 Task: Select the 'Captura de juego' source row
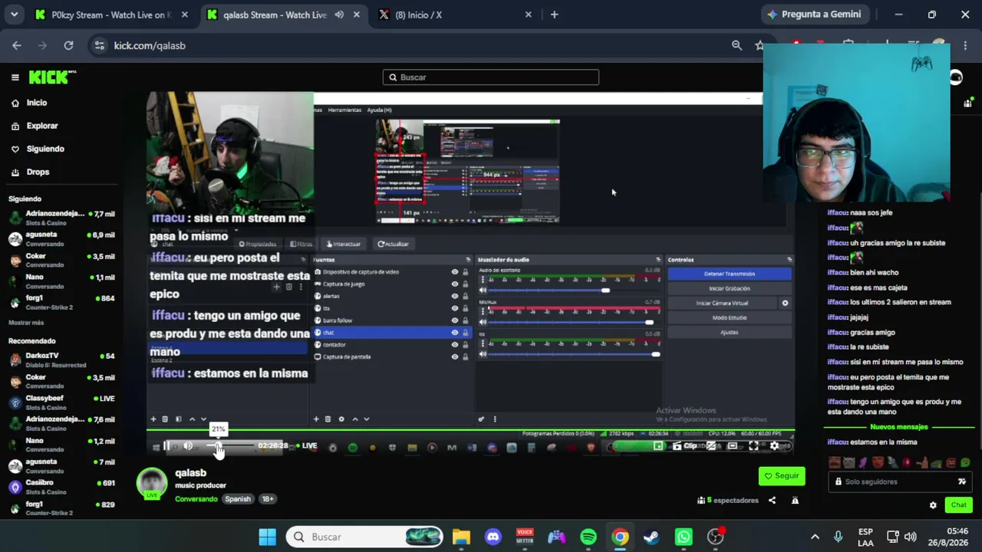point(391,284)
